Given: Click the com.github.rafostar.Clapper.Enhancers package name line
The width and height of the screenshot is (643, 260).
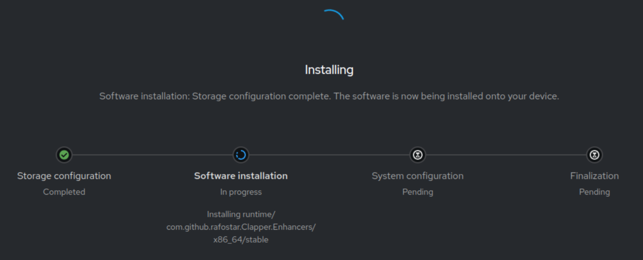Looking at the screenshot, I should 241,227.
